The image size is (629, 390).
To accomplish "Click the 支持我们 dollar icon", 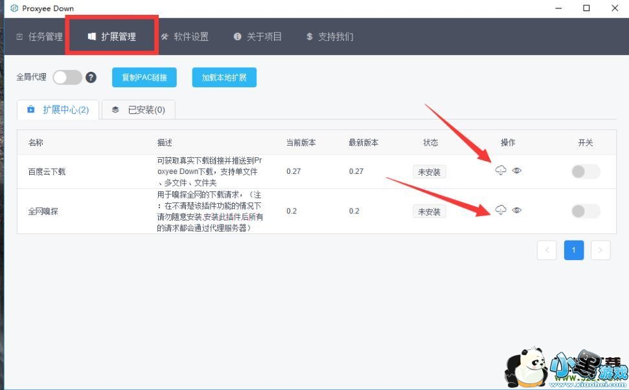I will coord(309,36).
